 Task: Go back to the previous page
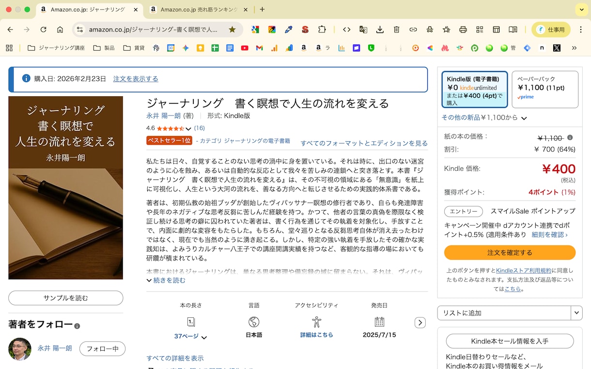click(10, 30)
